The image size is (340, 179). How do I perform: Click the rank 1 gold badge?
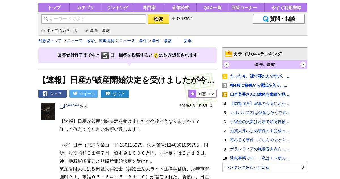click(225, 76)
